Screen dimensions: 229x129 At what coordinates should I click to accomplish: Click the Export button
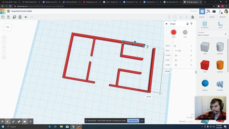coord(212,17)
